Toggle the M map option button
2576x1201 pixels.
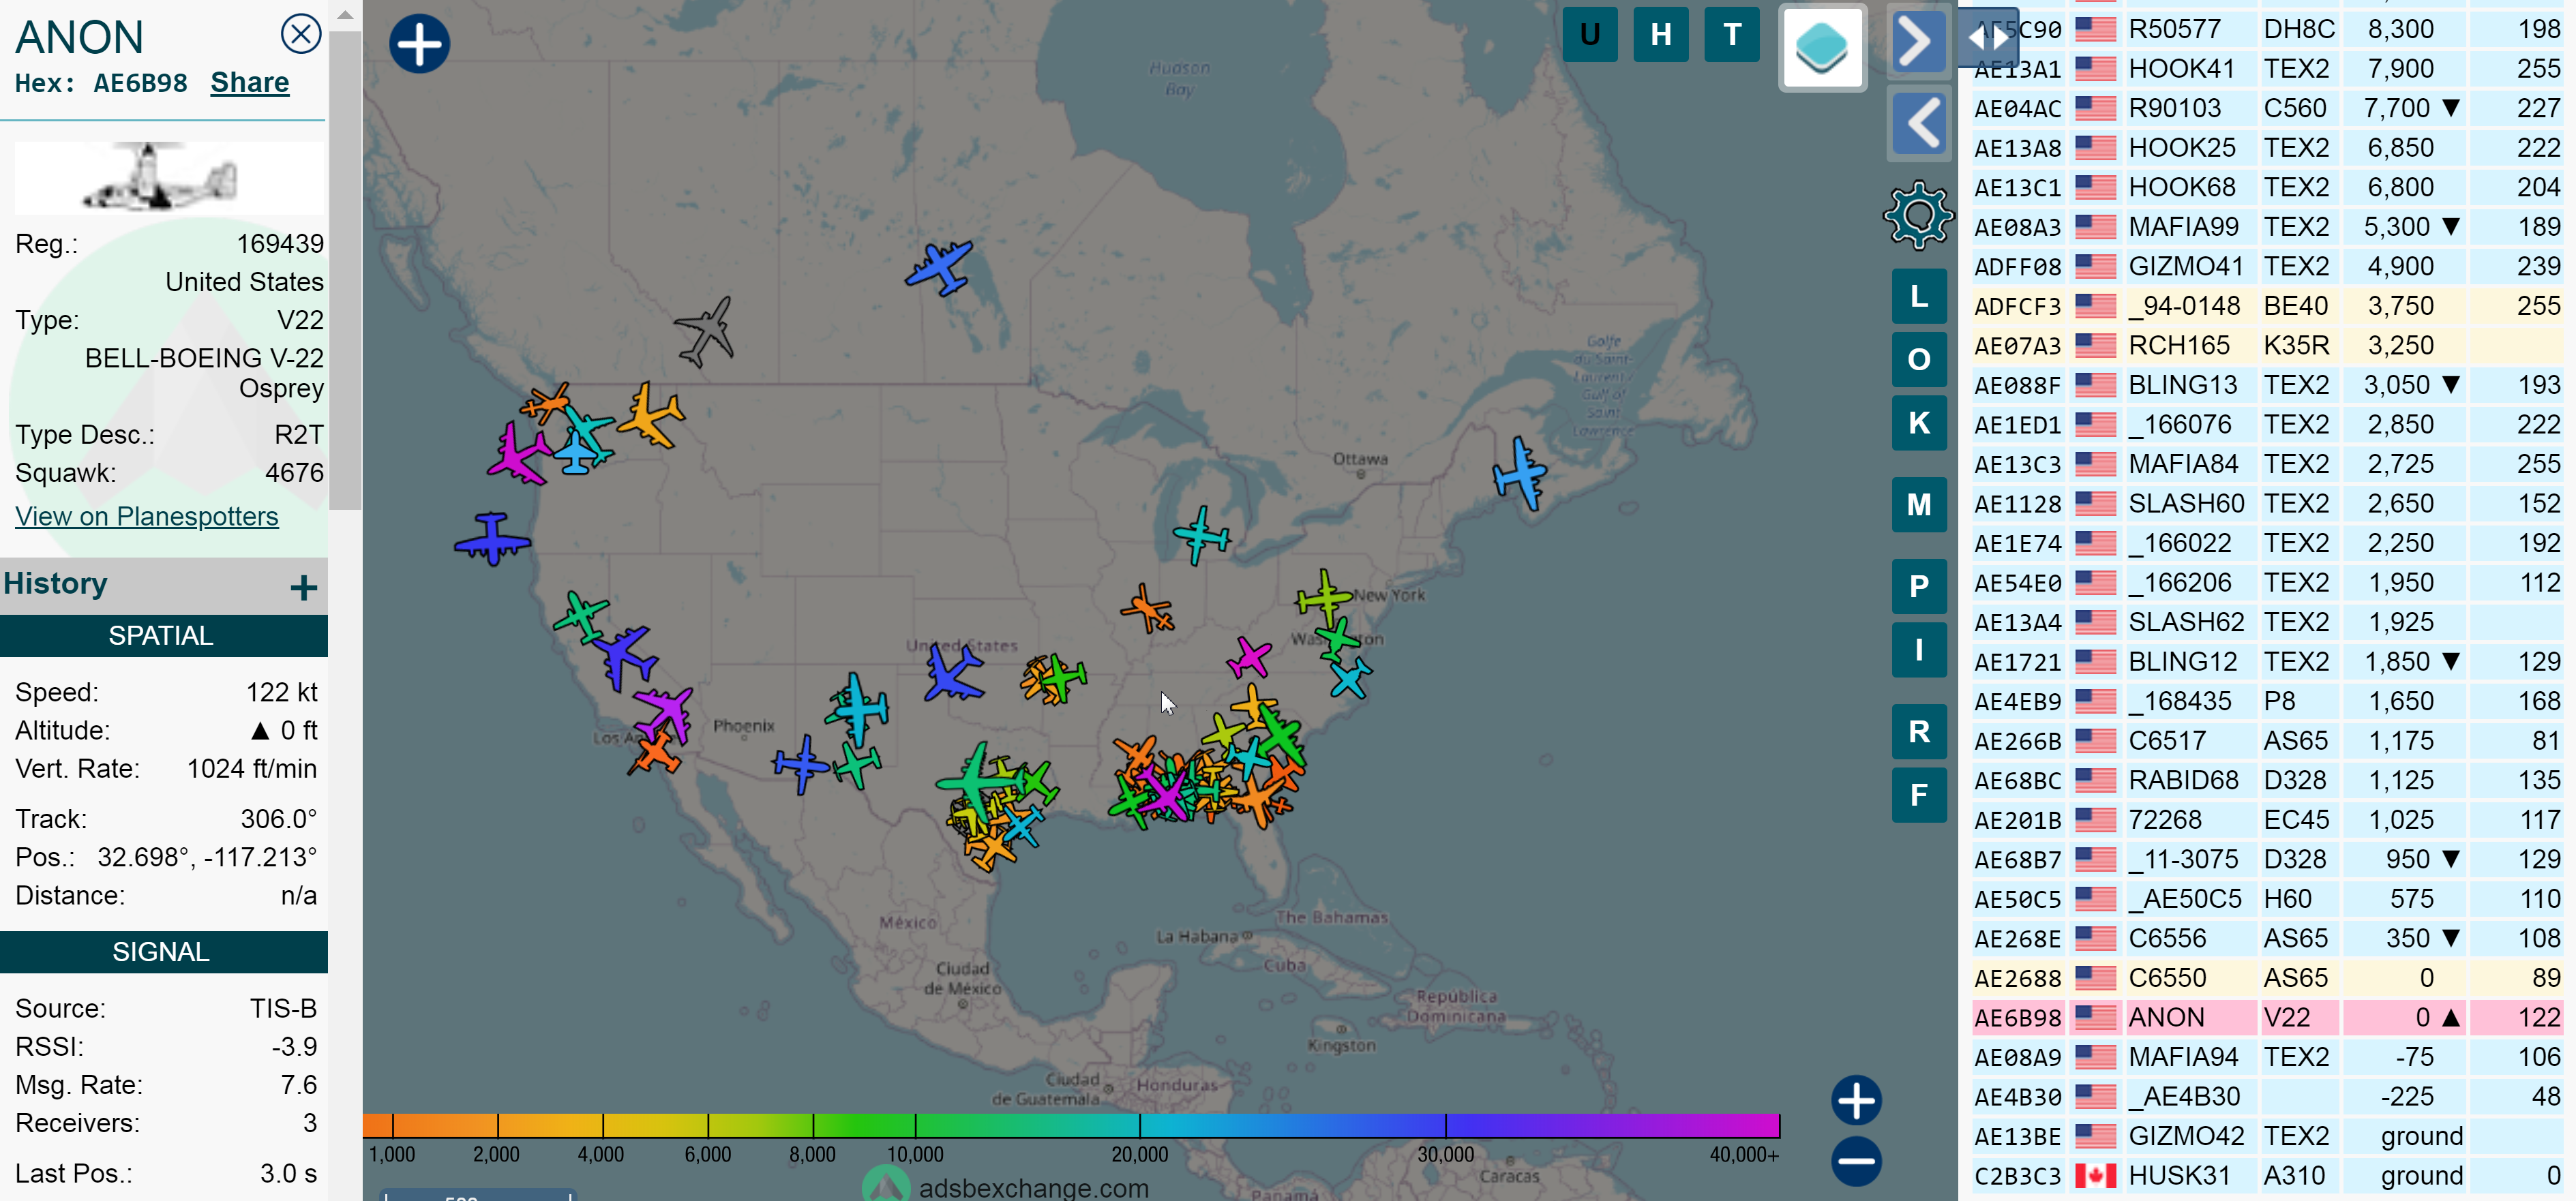(1918, 504)
